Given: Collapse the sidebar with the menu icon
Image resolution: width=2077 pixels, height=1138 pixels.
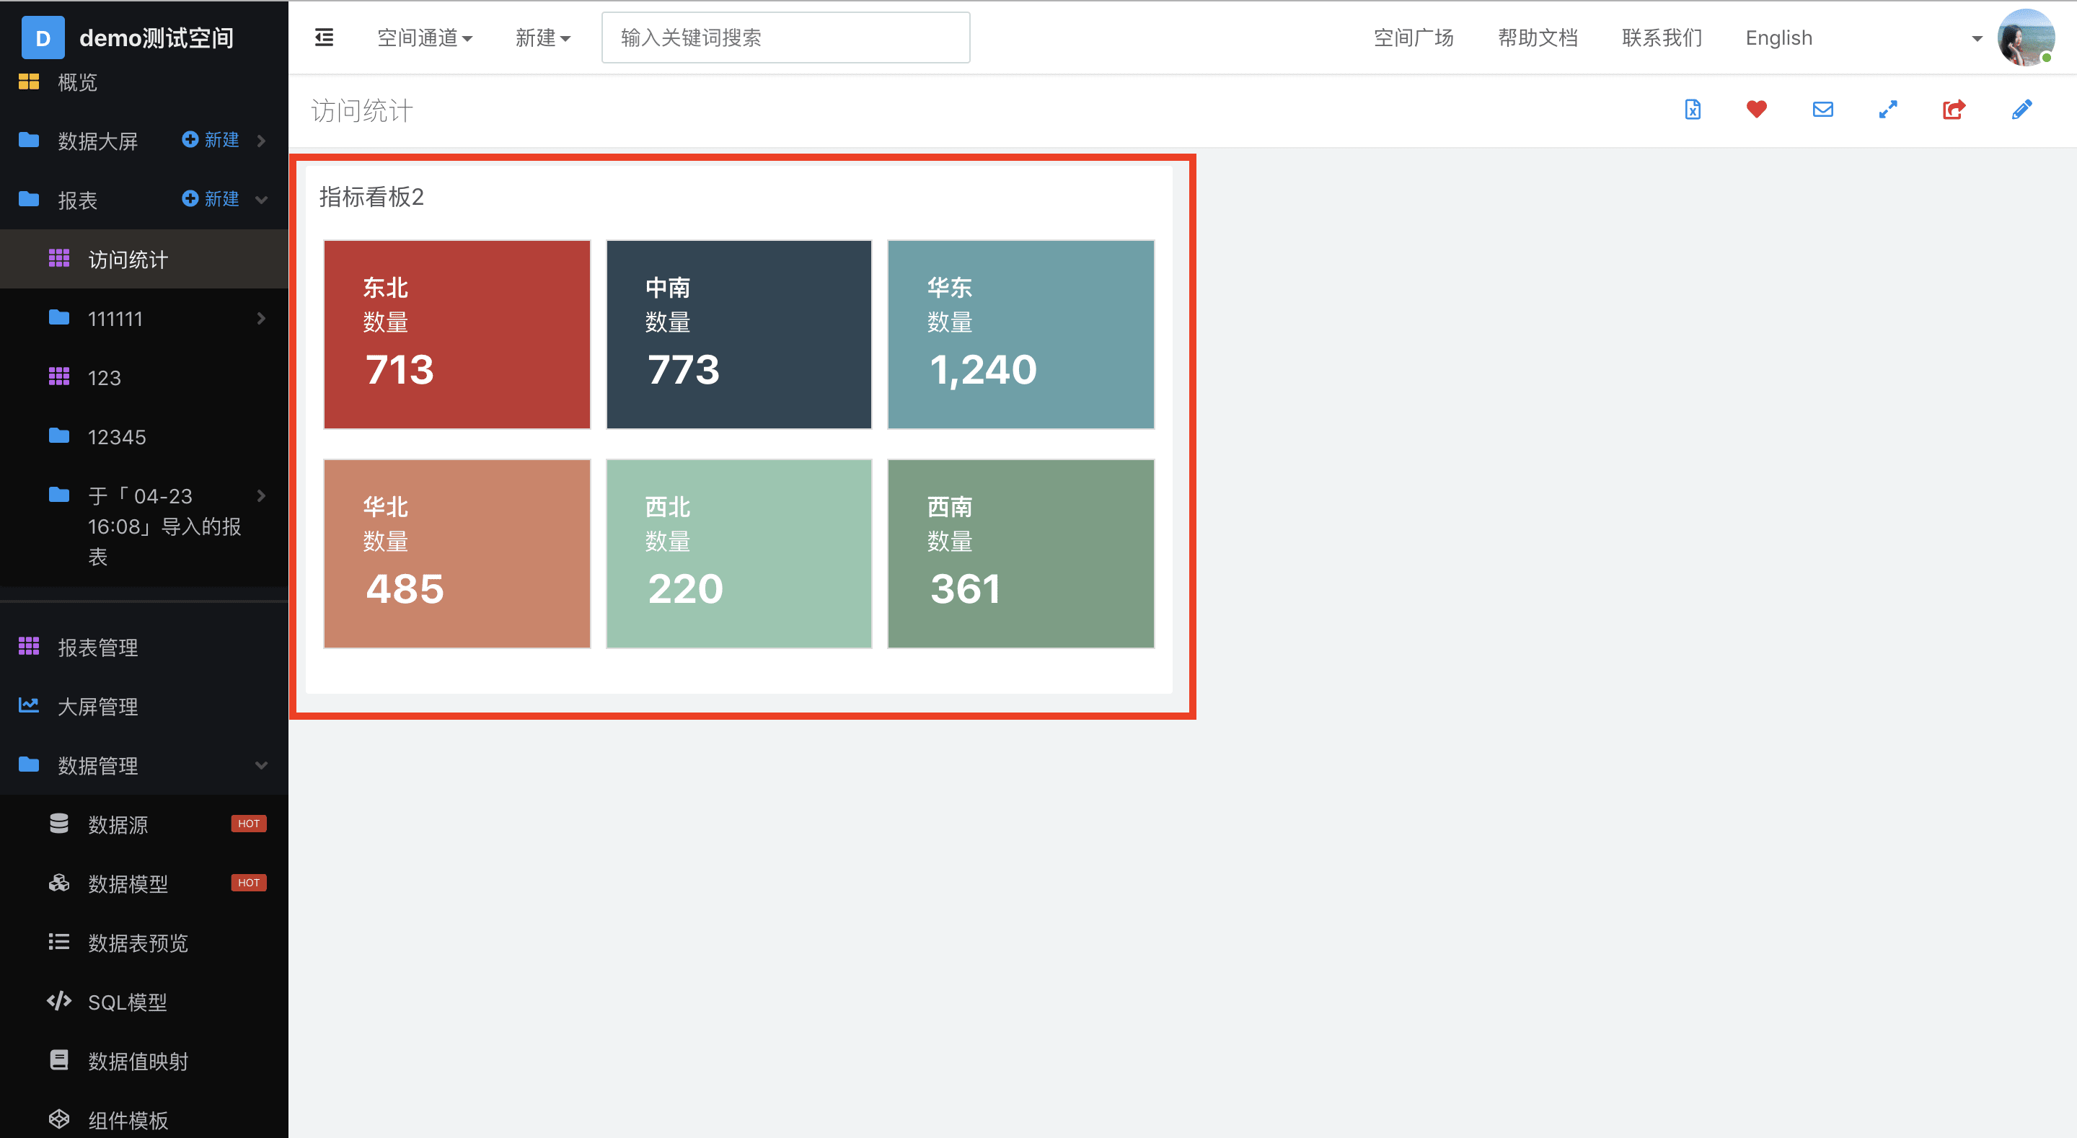Looking at the screenshot, I should pos(324,38).
